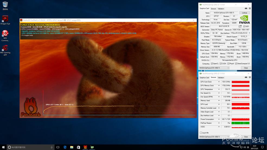
Task: Click Close button in the GPU-Z Sensors window
Action: (x=246, y=137)
